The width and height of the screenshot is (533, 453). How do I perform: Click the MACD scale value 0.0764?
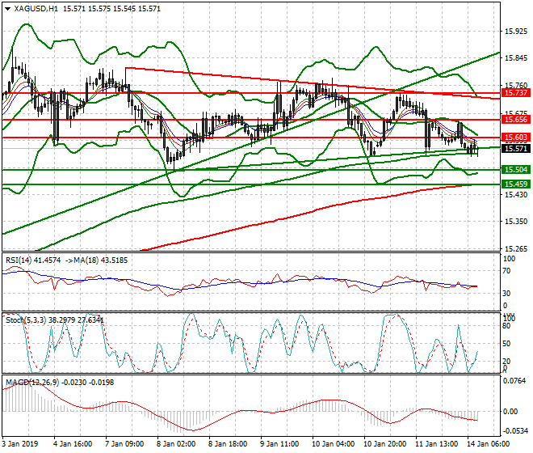pos(515,381)
